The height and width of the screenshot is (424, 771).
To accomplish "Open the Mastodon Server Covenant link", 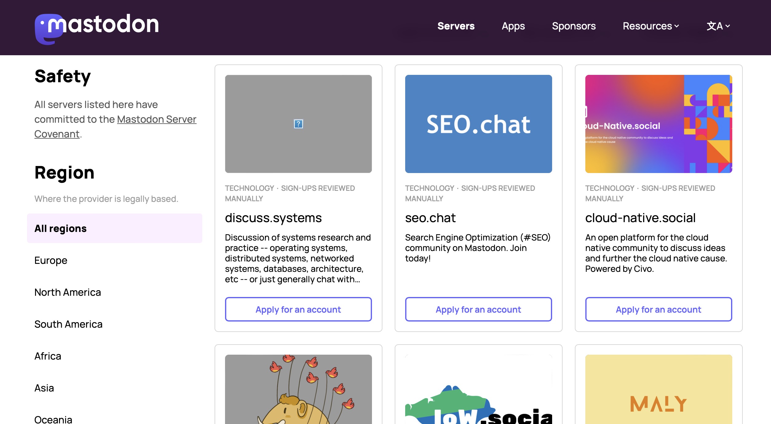I will pos(156,119).
